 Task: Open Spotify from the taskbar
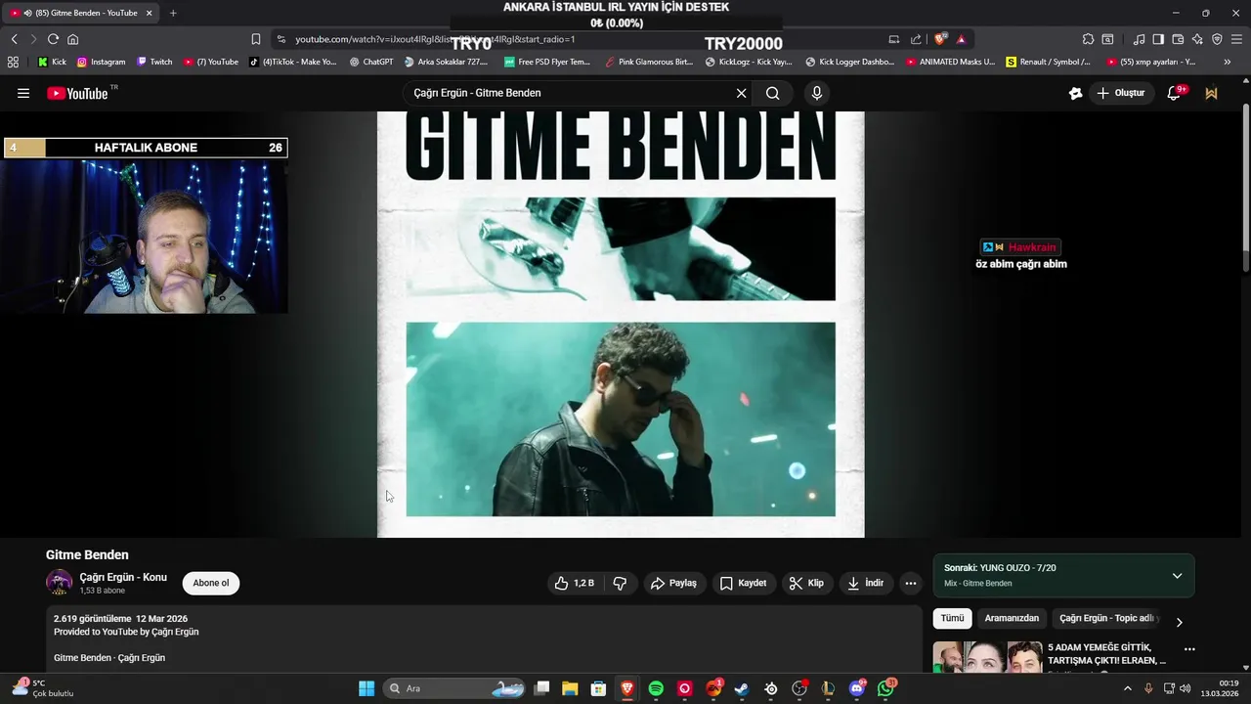656,688
